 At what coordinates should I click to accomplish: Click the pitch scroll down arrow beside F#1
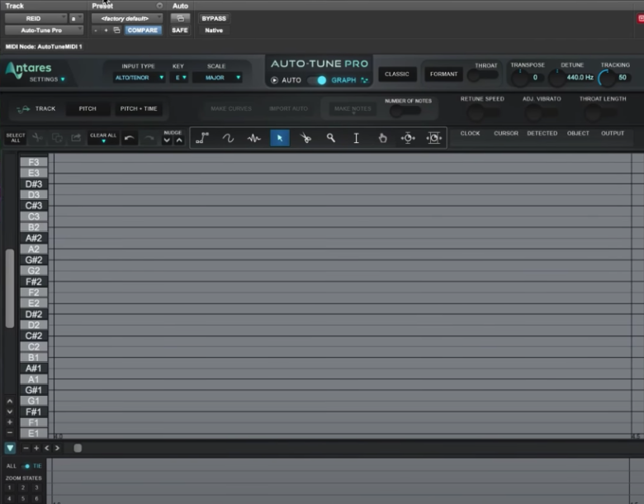coord(10,411)
